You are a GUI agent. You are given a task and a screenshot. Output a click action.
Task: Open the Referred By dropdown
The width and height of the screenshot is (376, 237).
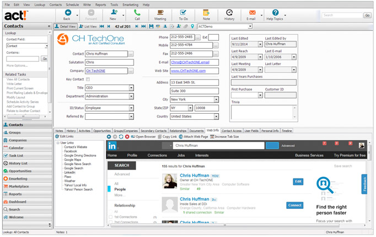[x=131, y=117]
